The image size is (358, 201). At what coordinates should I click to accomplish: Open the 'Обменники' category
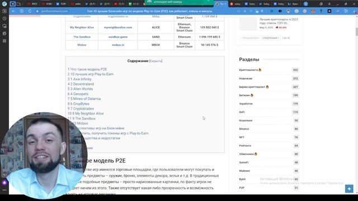click(246, 154)
